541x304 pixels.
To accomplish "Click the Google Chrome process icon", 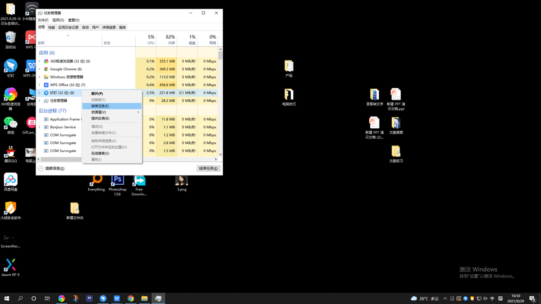I will 46,69.
